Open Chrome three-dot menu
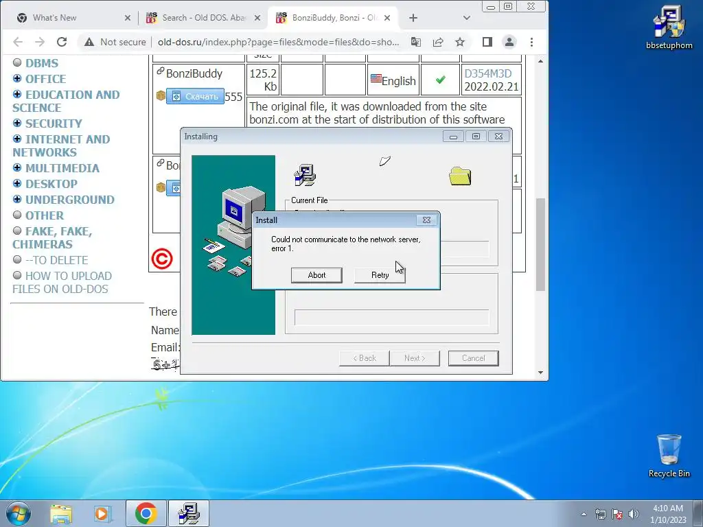Viewport: 703px width, 527px height. coord(532,42)
